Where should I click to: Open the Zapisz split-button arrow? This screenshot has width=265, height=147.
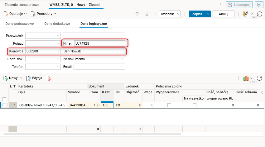click(x=208, y=14)
